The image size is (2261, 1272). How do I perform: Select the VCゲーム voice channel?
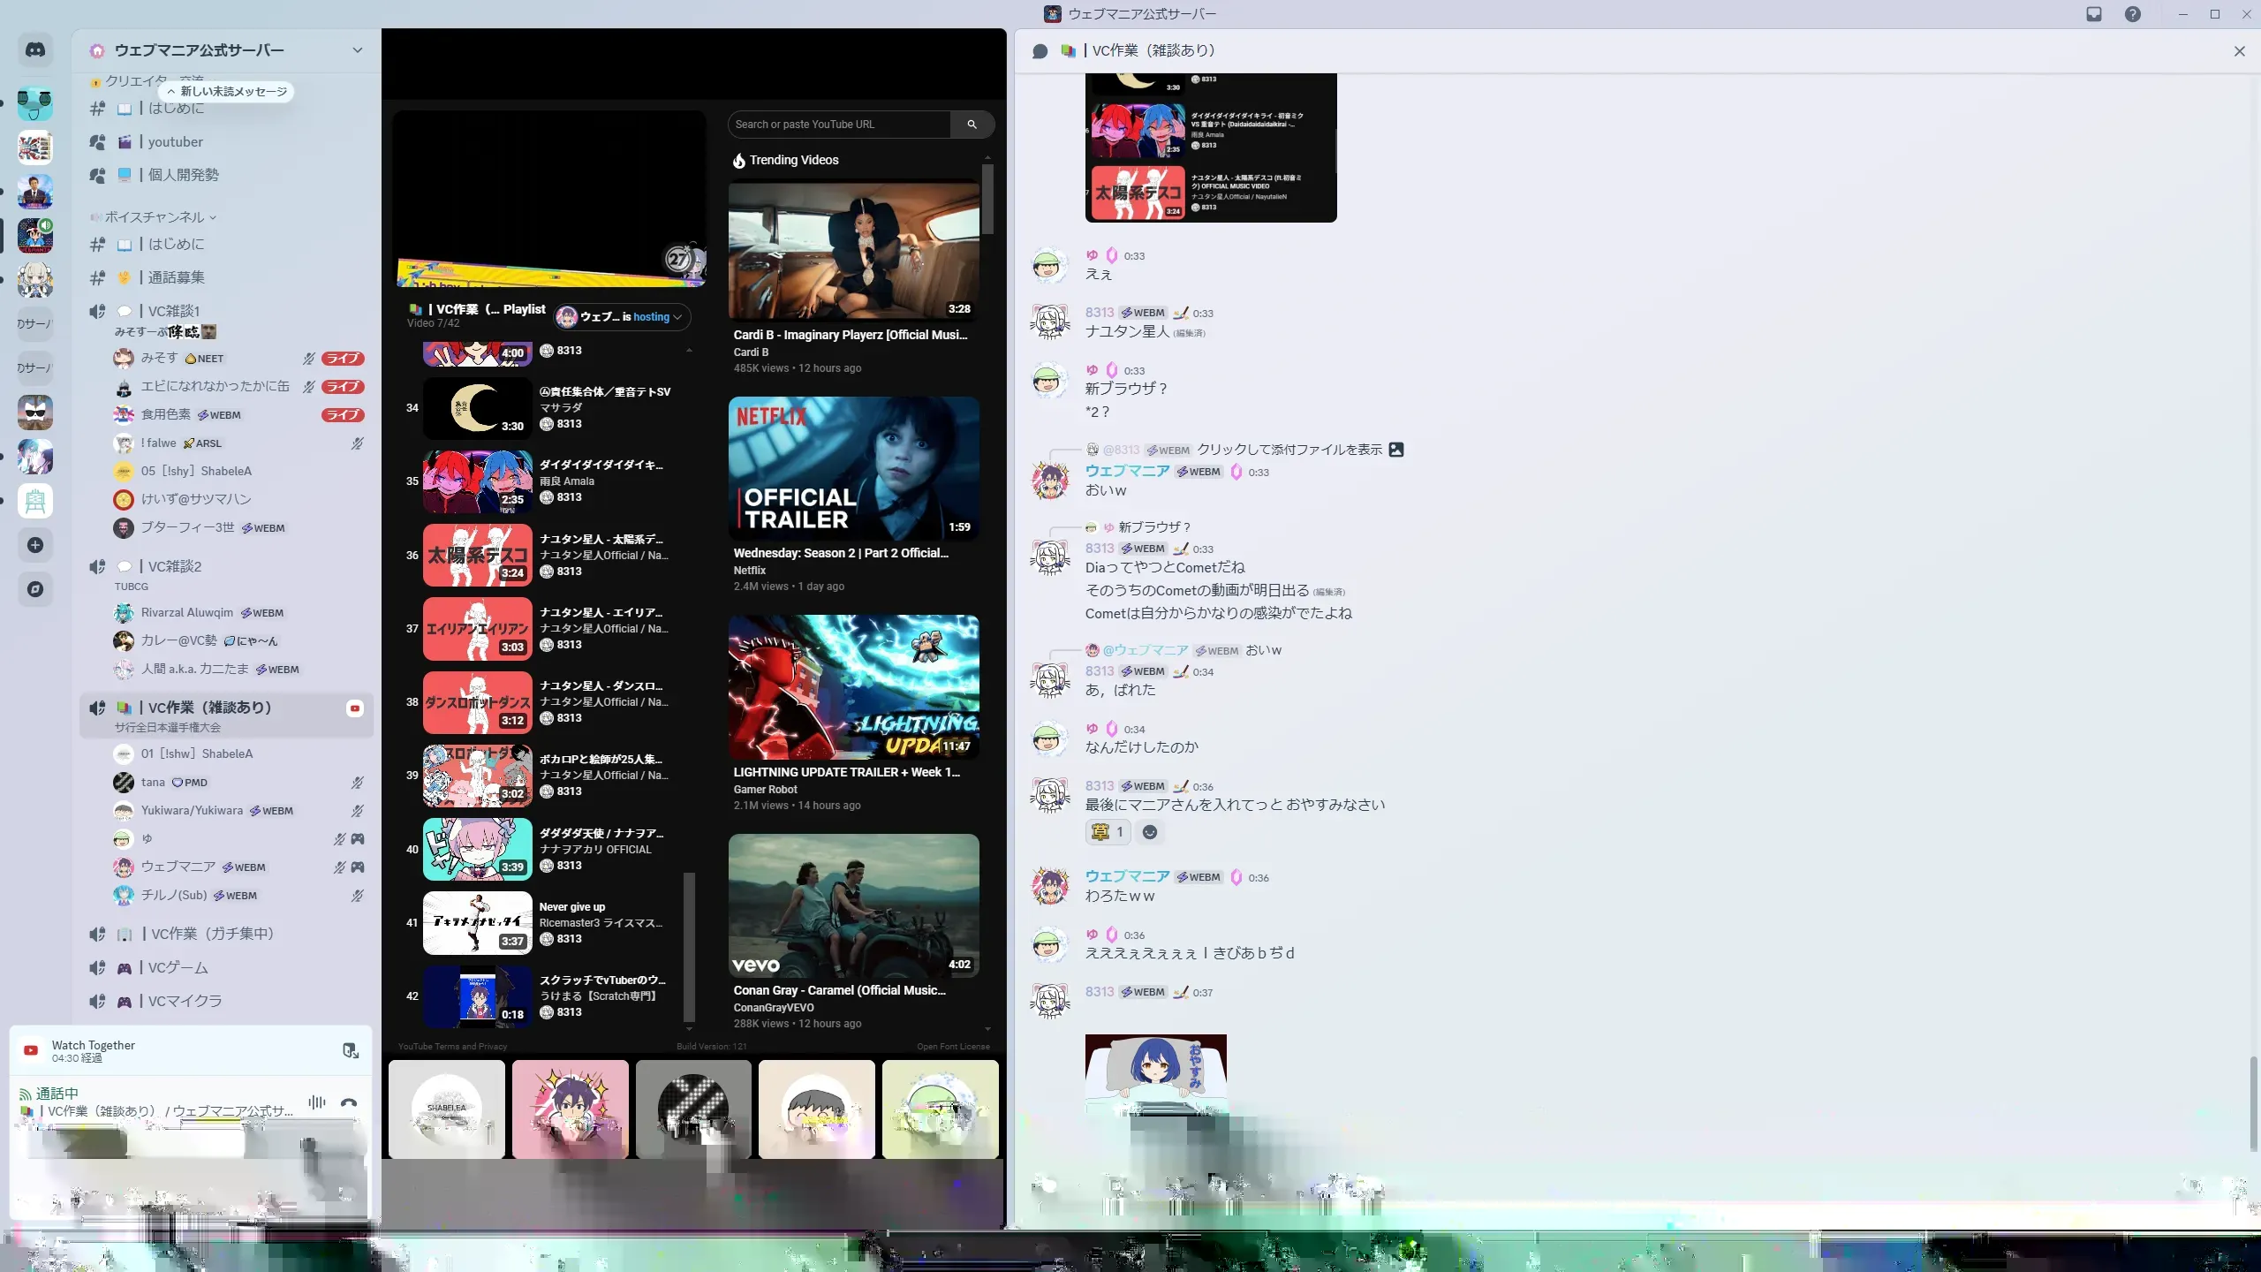pyautogui.click(x=178, y=968)
